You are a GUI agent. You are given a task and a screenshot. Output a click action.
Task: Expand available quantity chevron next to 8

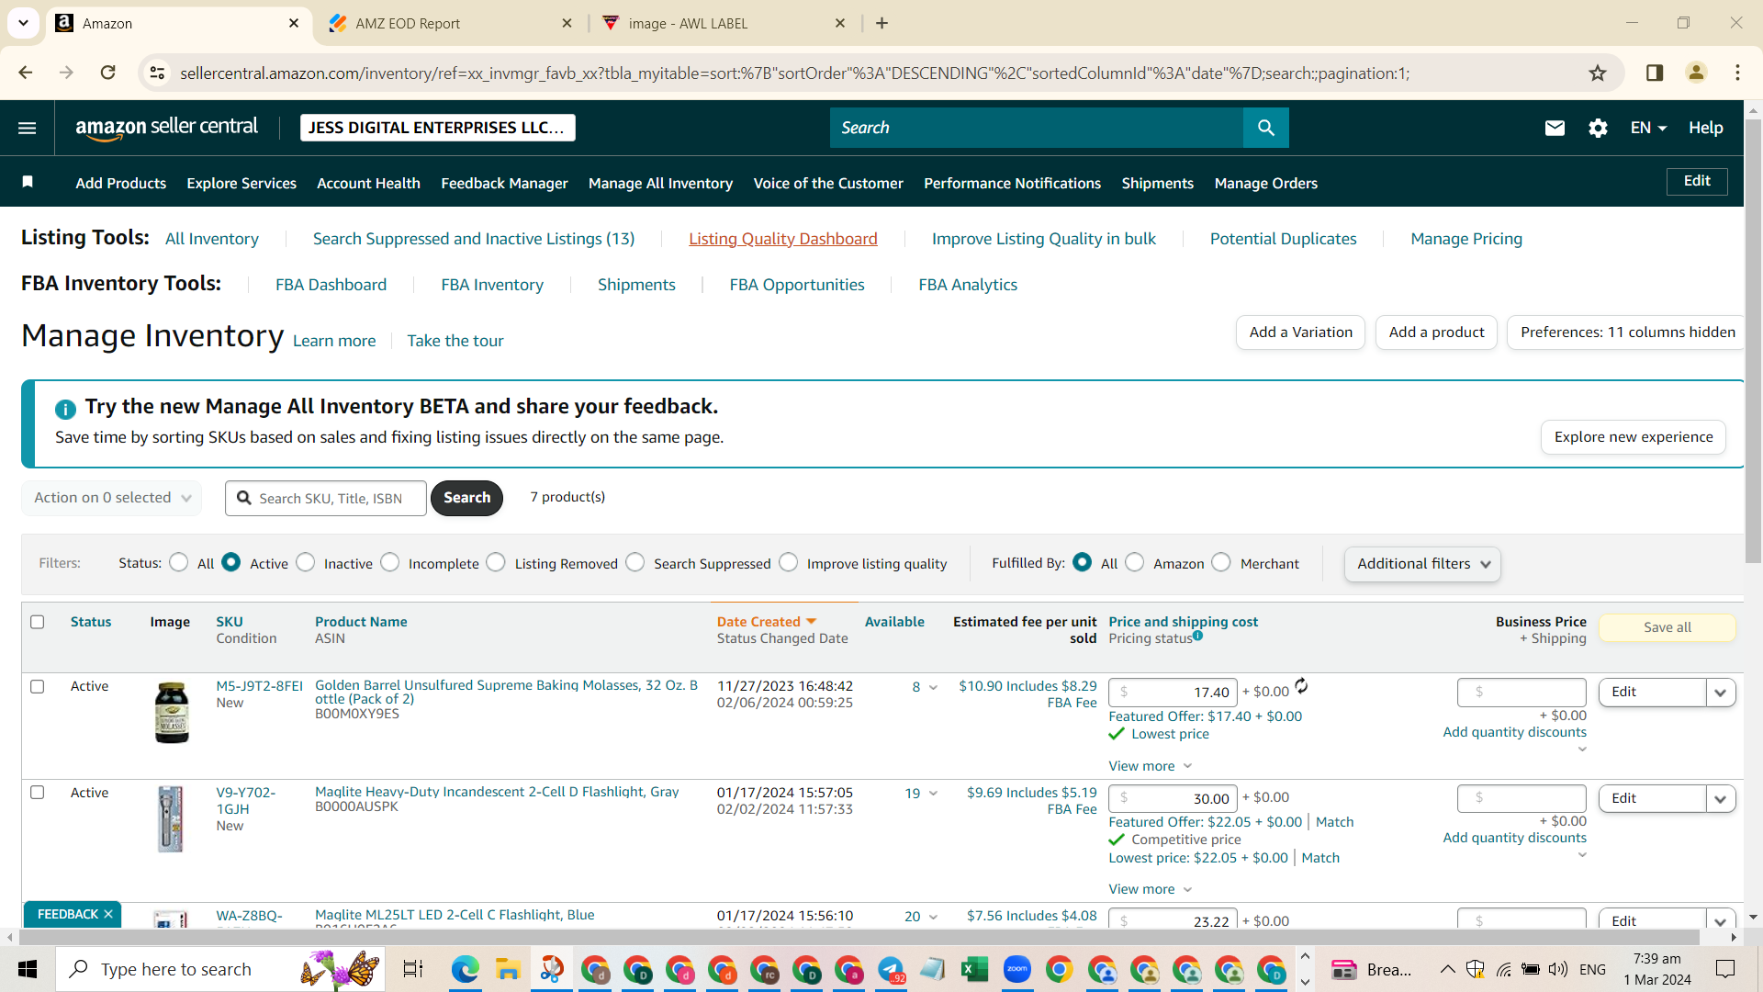point(933,688)
